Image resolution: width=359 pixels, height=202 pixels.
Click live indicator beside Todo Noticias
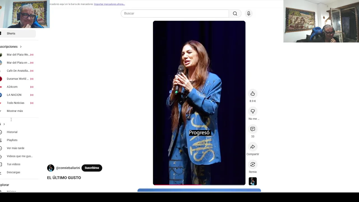(32, 103)
